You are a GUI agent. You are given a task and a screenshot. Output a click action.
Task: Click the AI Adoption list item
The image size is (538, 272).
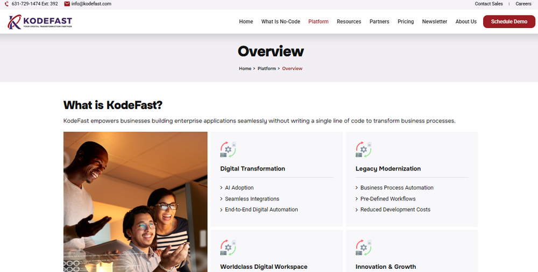tap(239, 188)
